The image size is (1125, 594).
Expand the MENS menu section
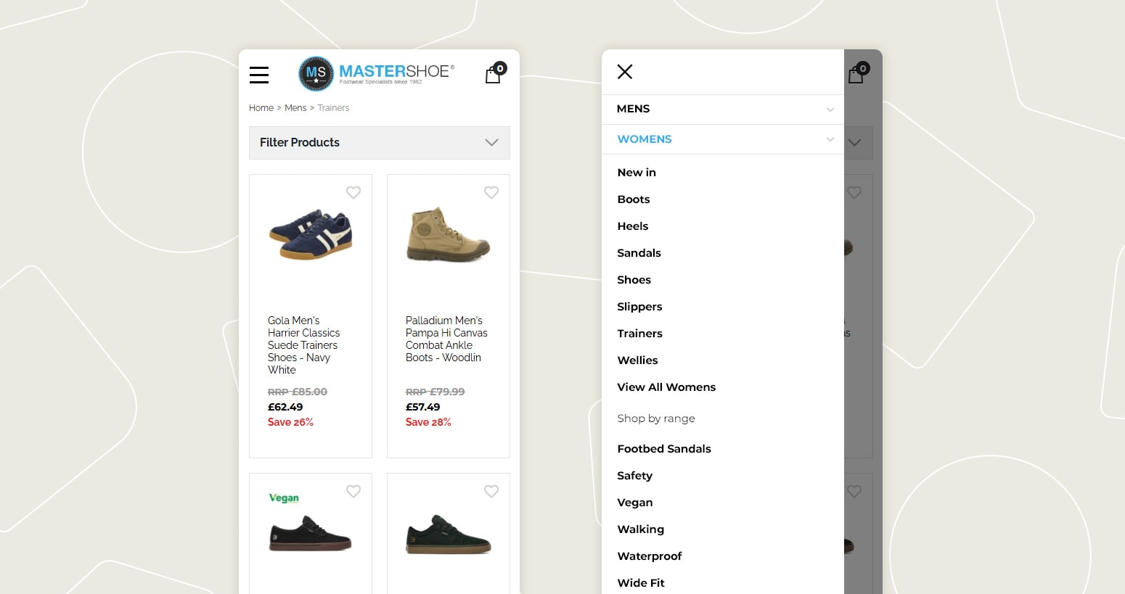pyautogui.click(x=723, y=109)
